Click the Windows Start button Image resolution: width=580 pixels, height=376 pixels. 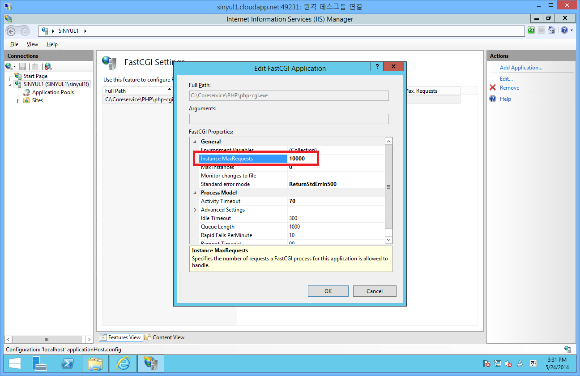(x=15, y=363)
